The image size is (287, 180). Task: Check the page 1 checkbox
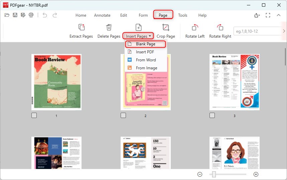click(x=34, y=115)
